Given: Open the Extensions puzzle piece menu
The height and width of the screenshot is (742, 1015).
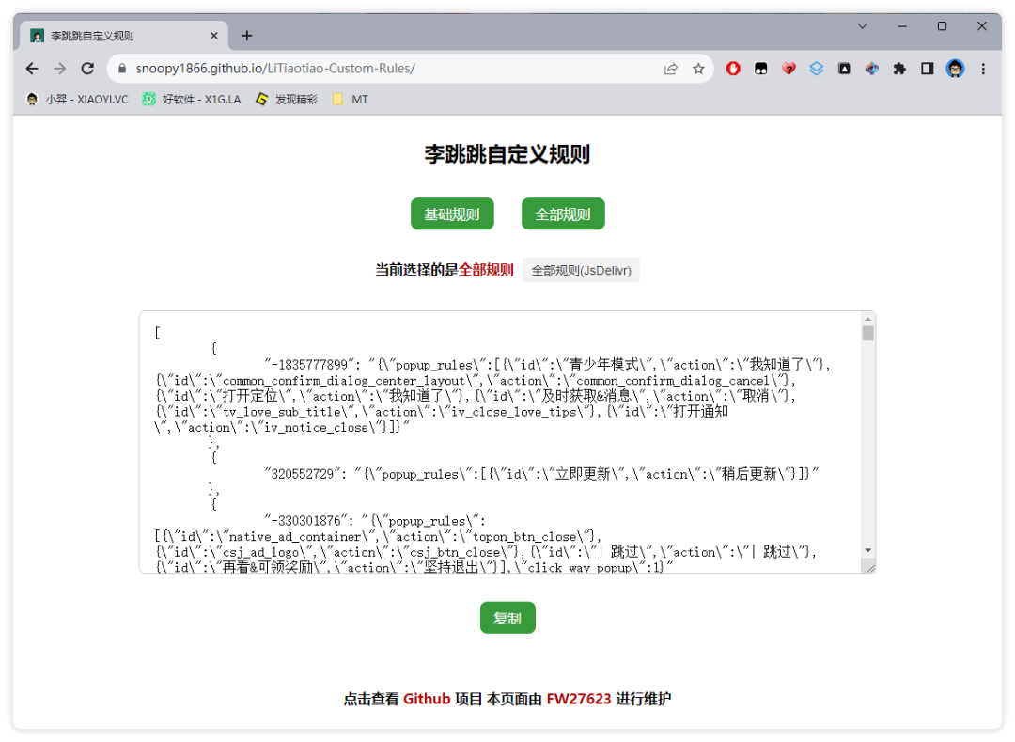Looking at the screenshot, I should 899,69.
